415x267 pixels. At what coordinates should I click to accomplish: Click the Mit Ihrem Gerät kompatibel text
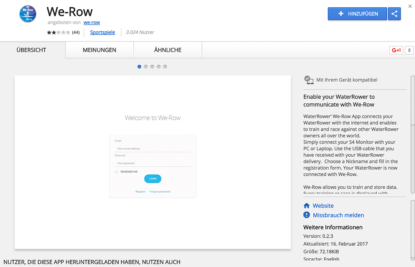(347, 80)
